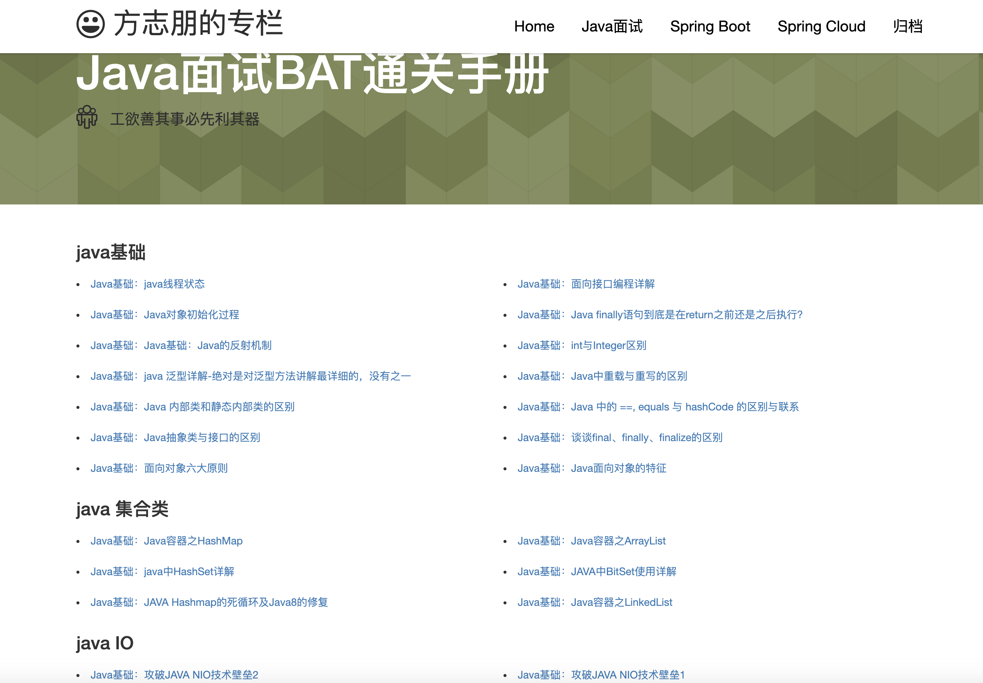Go to the Java面试 navigation item
Image resolution: width=983 pixels, height=683 pixels.
coord(612,27)
